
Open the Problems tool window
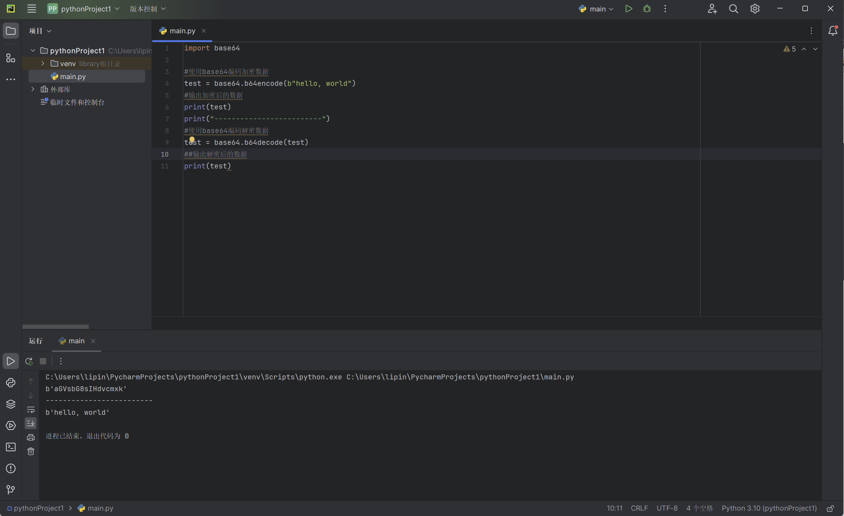point(11,468)
